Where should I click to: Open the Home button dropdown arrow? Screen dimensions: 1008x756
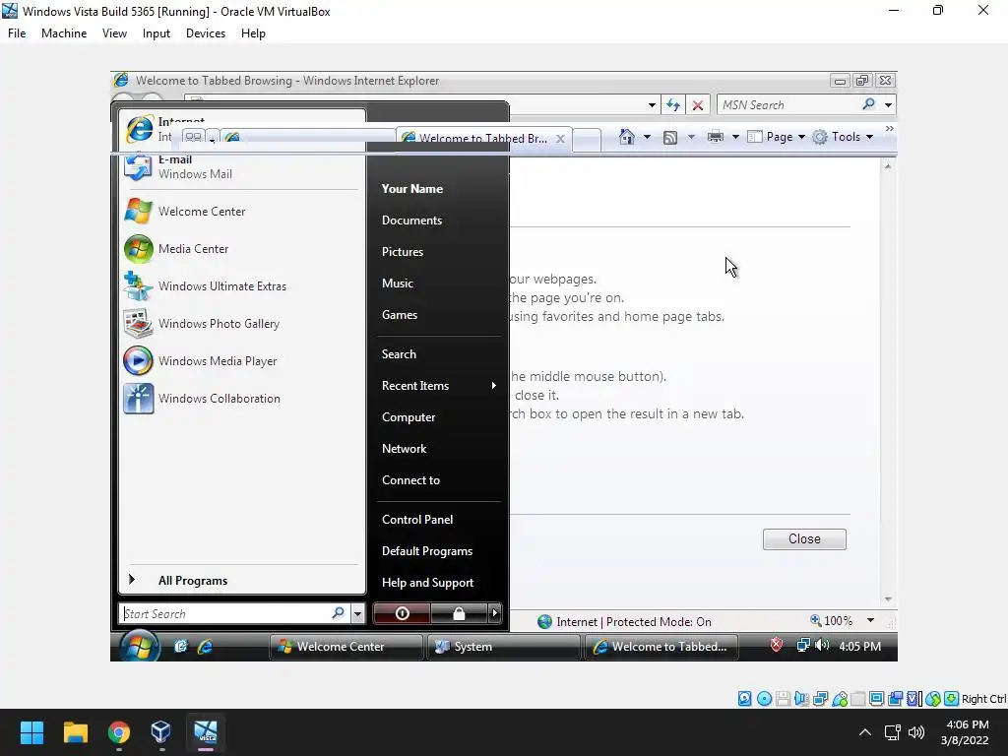tap(647, 137)
